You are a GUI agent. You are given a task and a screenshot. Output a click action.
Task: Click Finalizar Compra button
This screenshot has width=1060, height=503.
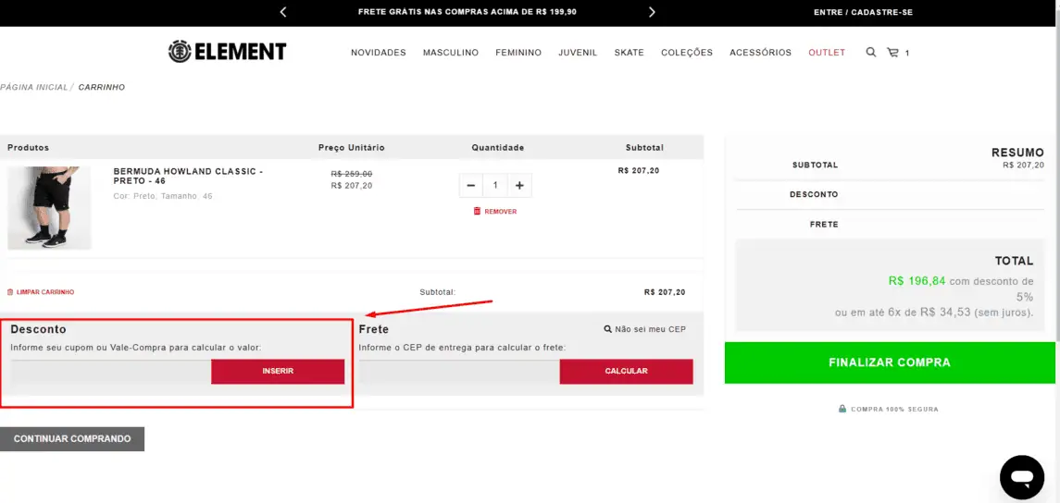890,362
